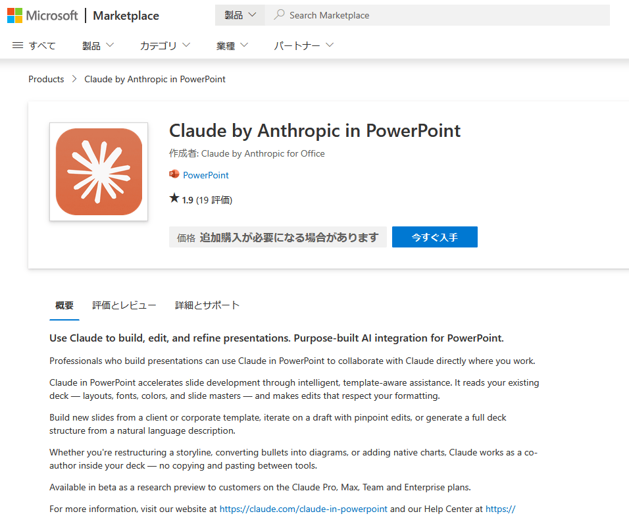Screen dimensions: 629x516
Task: Expand the カテゴリ navigation menu
Action: click(164, 45)
